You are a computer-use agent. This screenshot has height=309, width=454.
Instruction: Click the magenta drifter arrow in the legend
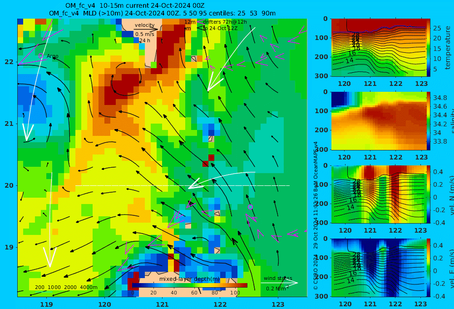click(x=199, y=22)
